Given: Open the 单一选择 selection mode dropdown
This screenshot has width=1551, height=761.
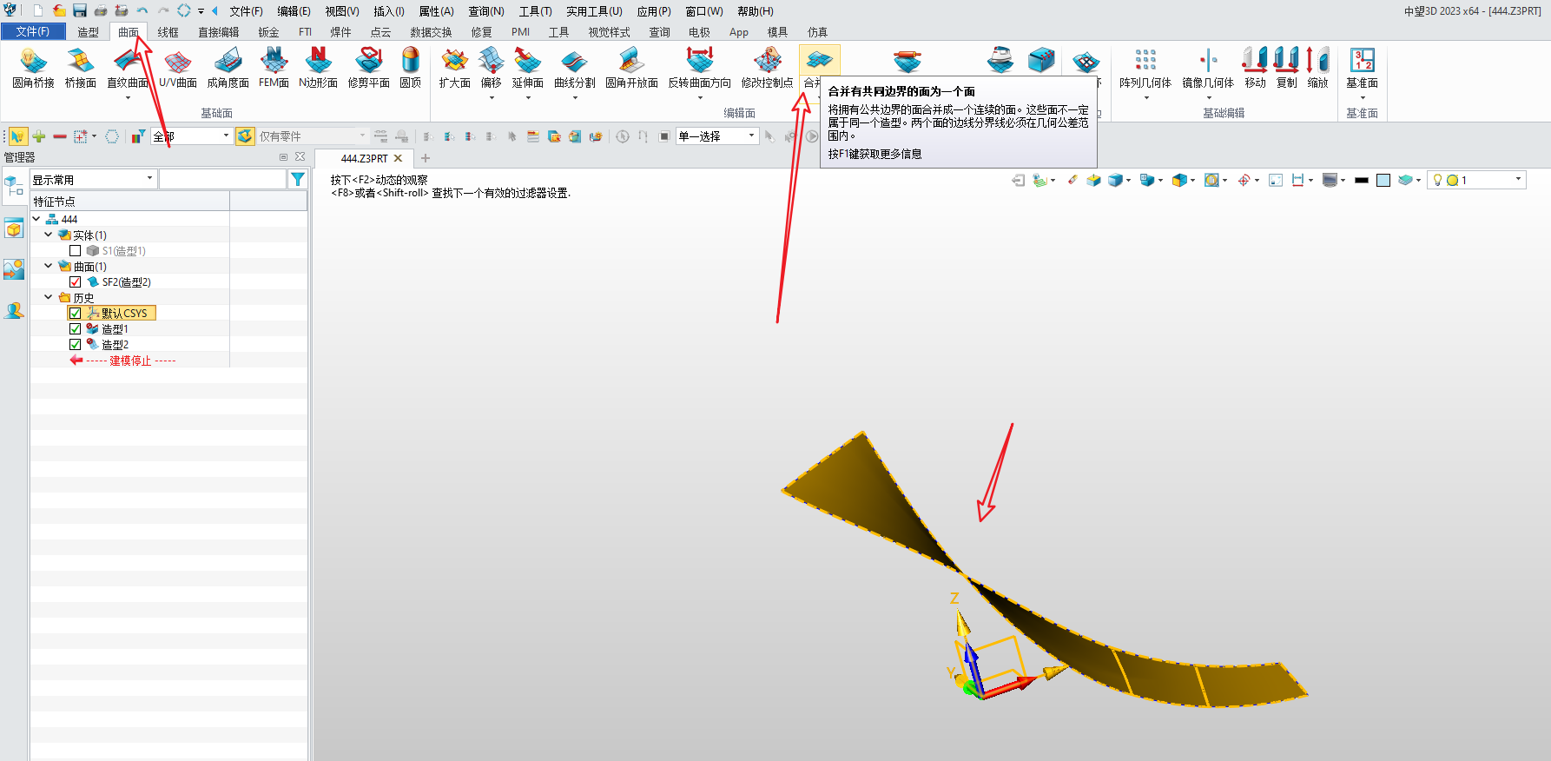Looking at the screenshot, I should point(717,136).
